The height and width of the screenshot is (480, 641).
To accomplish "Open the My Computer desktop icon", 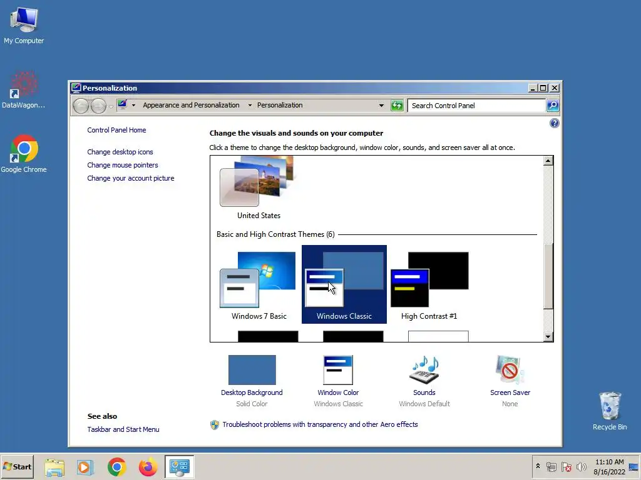I will (24, 25).
